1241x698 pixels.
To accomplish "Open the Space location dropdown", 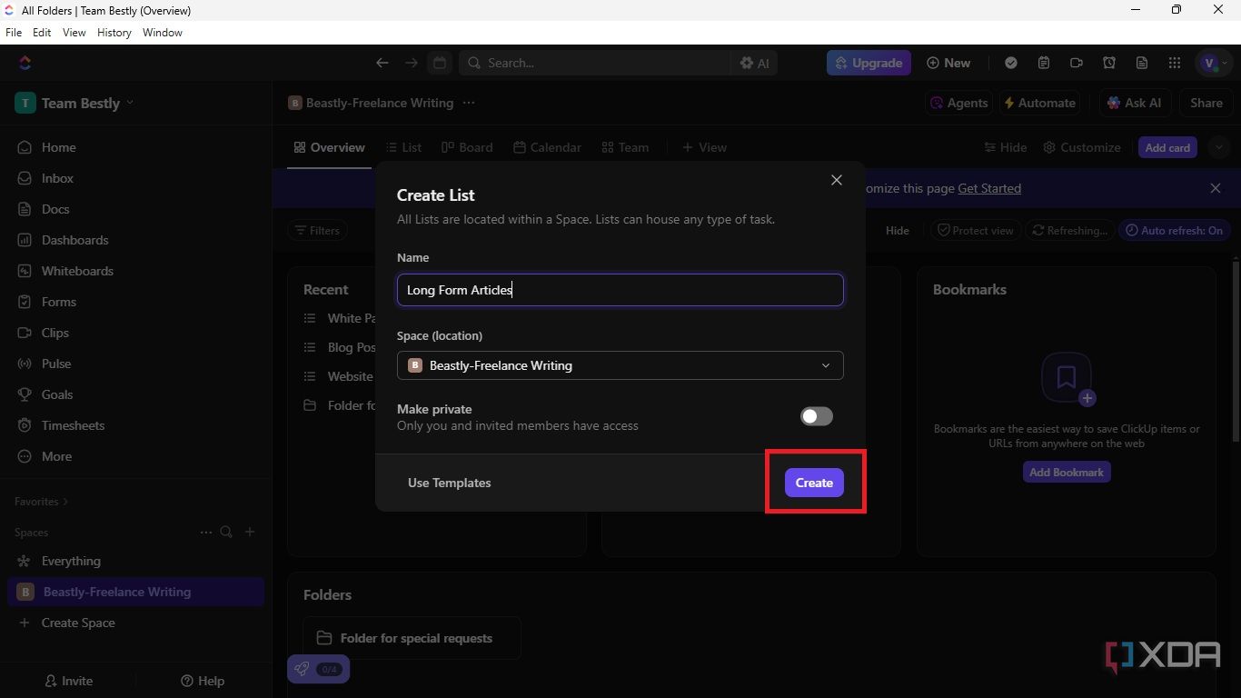I will [620, 365].
